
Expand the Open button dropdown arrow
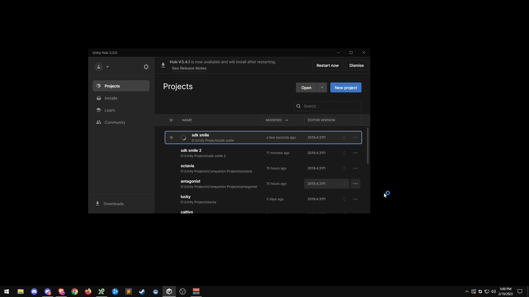pyautogui.click(x=322, y=88)
